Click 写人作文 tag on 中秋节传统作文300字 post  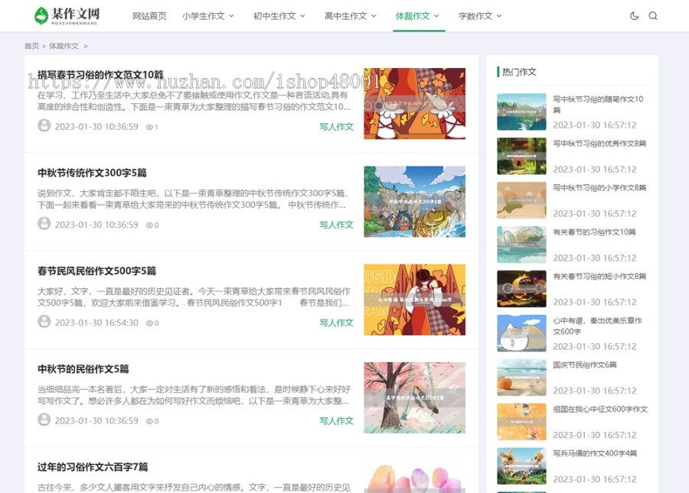336,225
